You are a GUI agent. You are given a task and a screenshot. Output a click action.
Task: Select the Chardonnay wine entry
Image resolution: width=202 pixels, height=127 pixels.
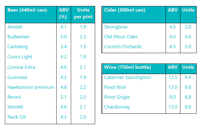pos(117,107)
